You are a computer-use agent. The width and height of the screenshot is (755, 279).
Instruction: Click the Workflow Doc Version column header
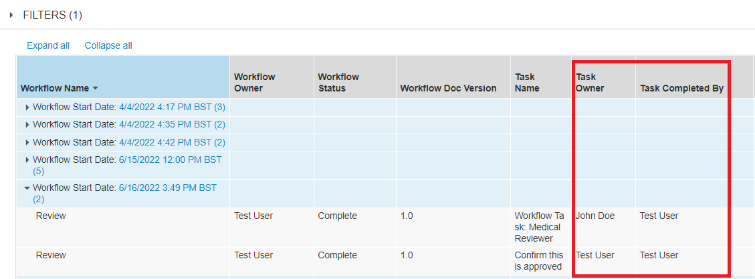tap(448, 88)
